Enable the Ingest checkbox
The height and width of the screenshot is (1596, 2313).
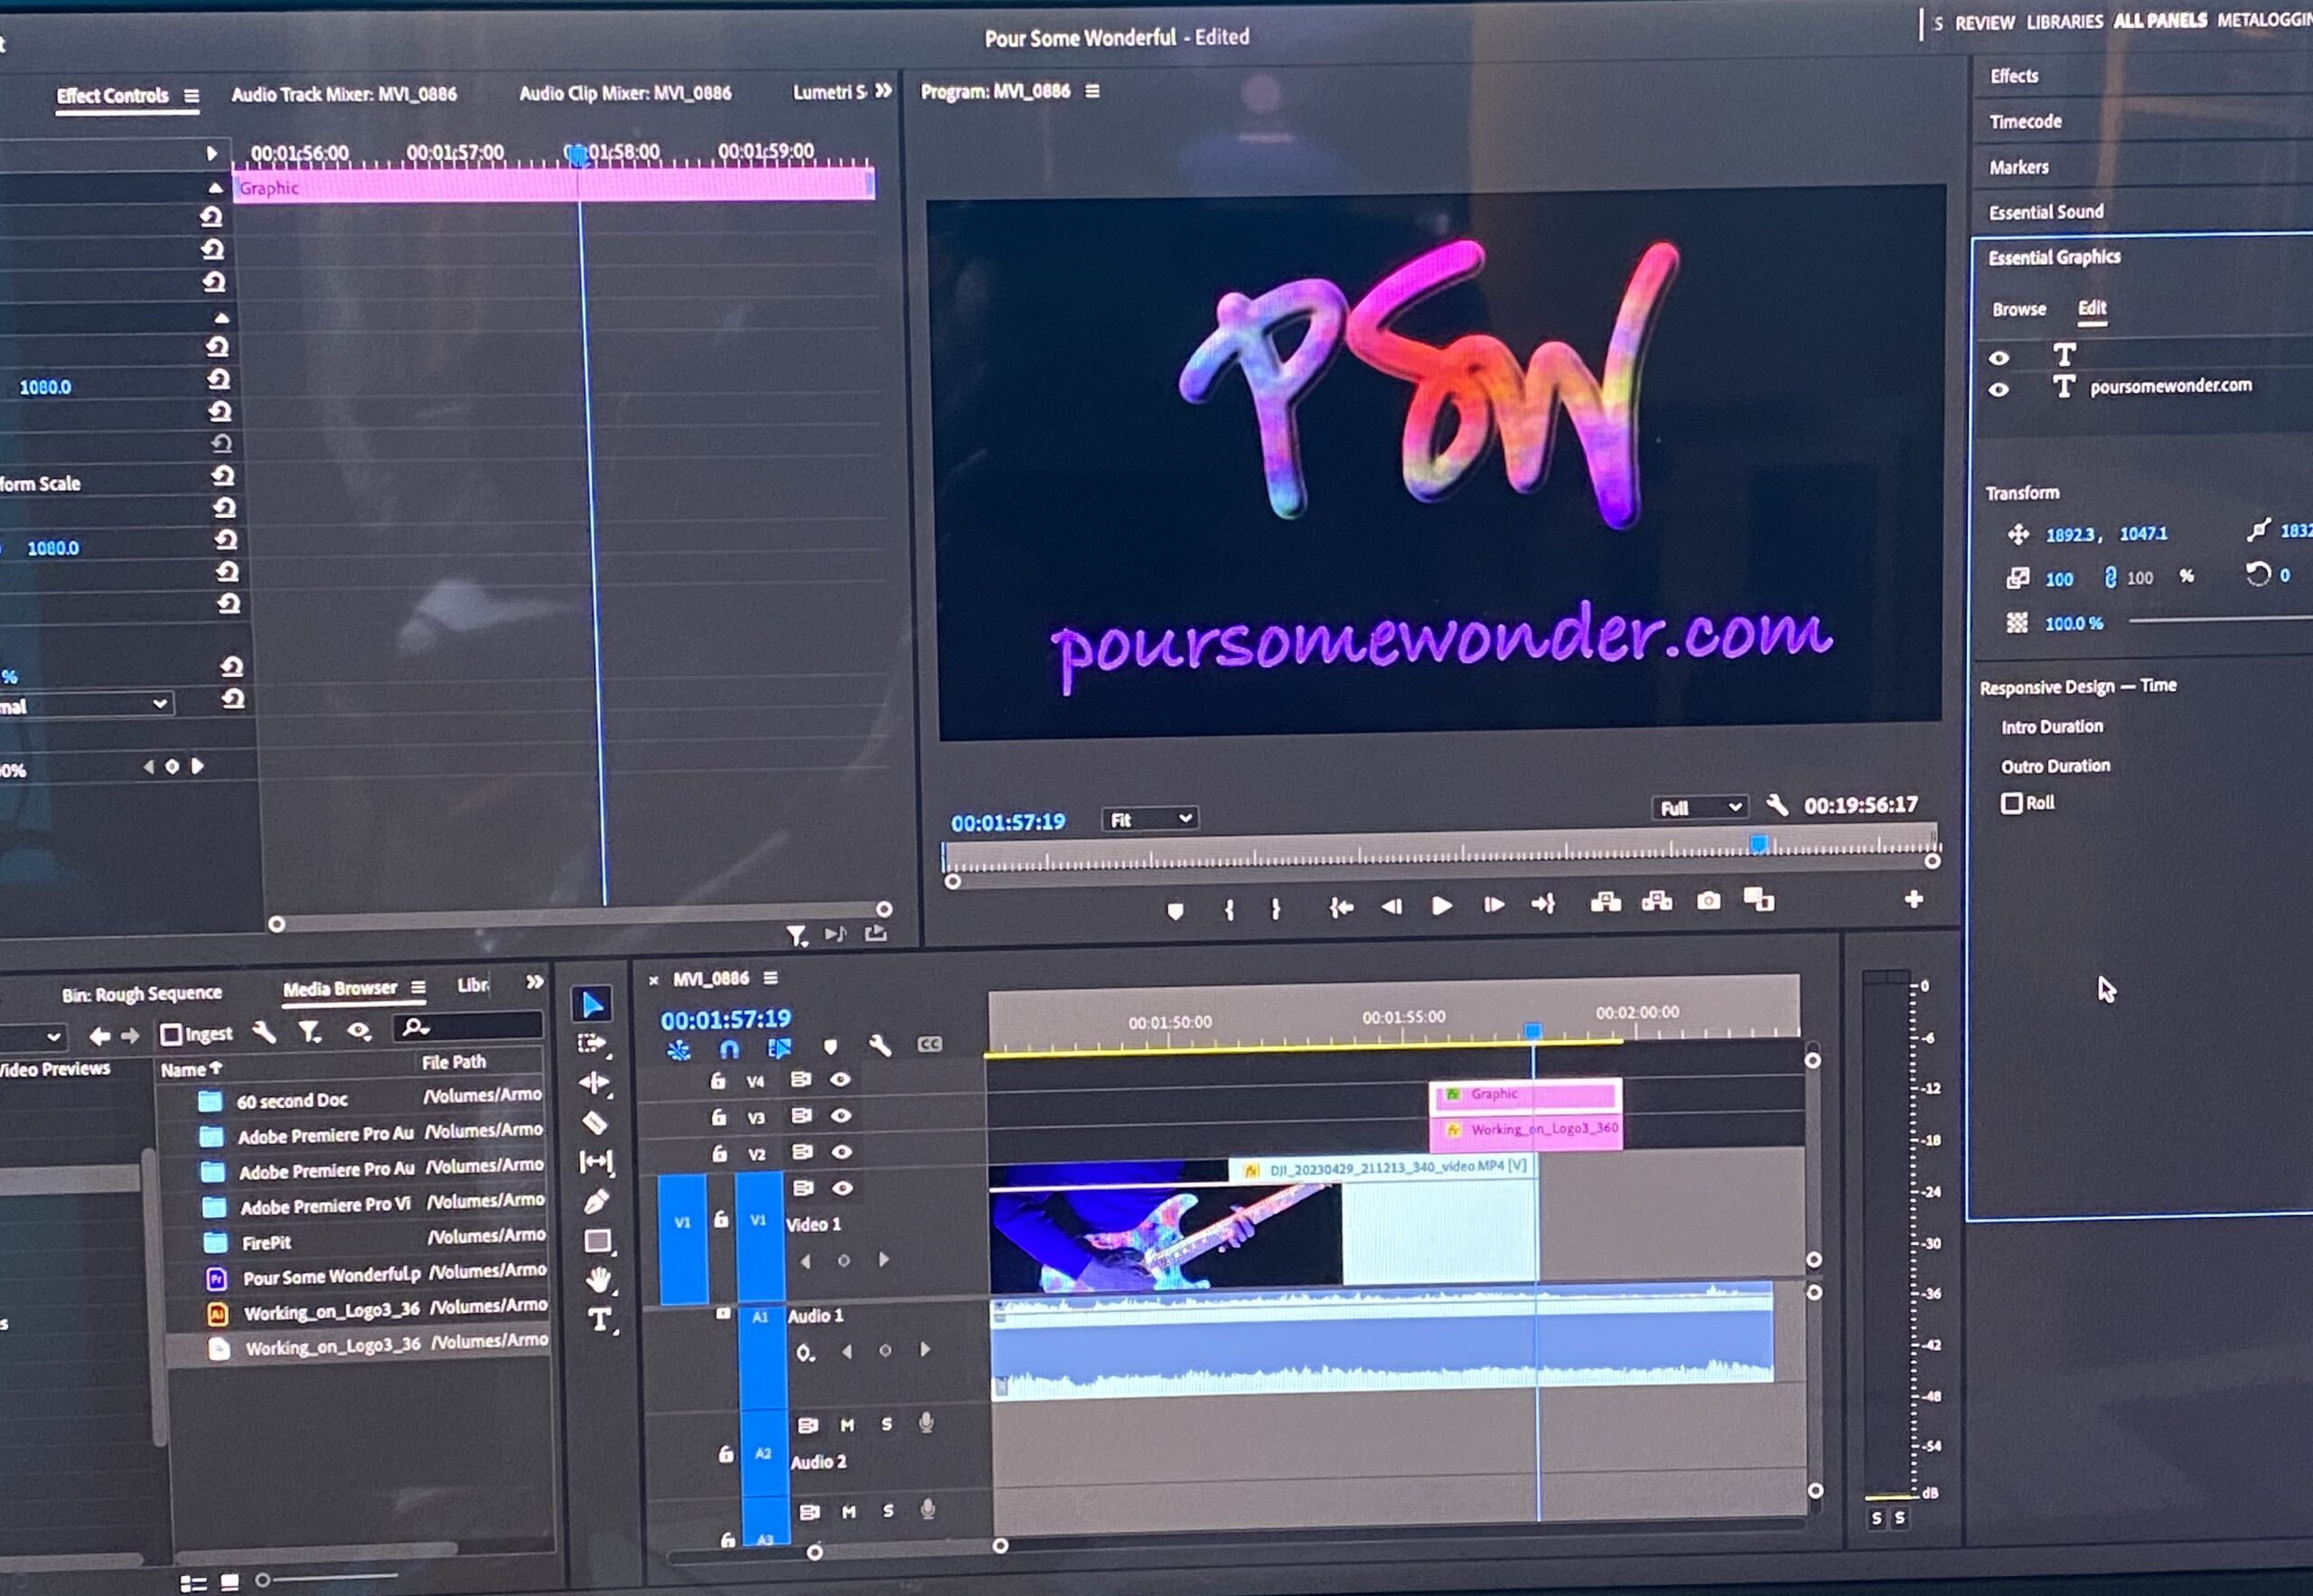click(171, 1034)
